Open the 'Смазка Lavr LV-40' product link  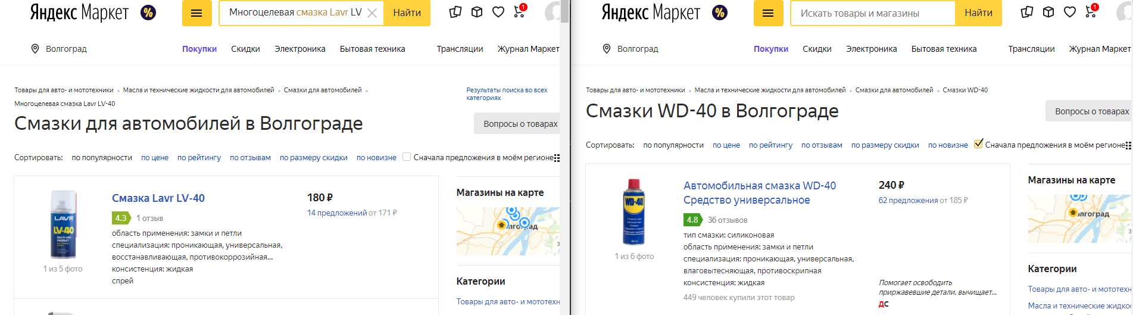tap(158, 198)
